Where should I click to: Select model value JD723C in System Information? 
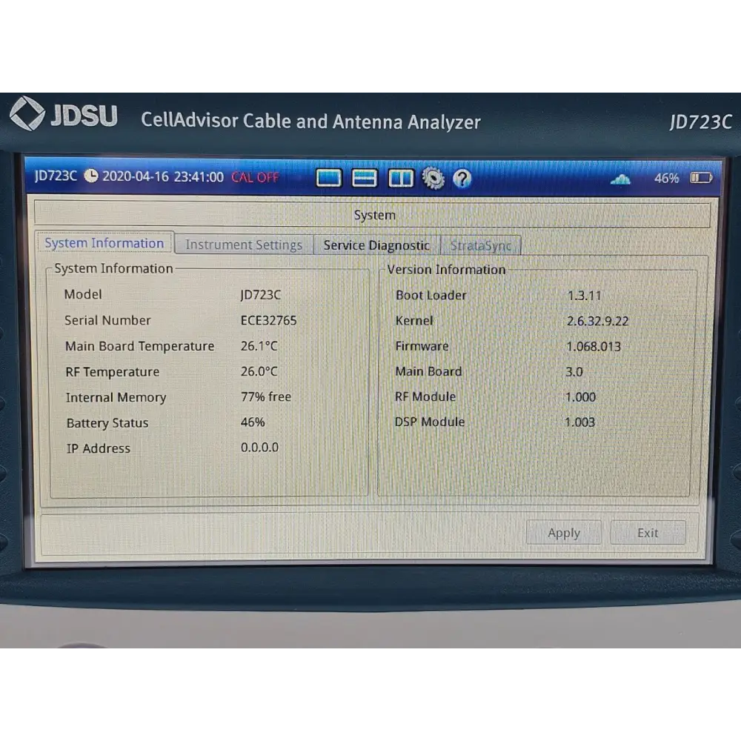[x=260, y=295]
